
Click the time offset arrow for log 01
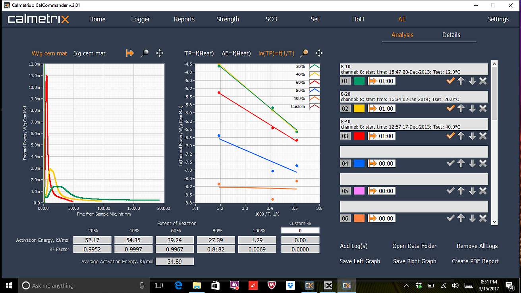coord(373,81)
